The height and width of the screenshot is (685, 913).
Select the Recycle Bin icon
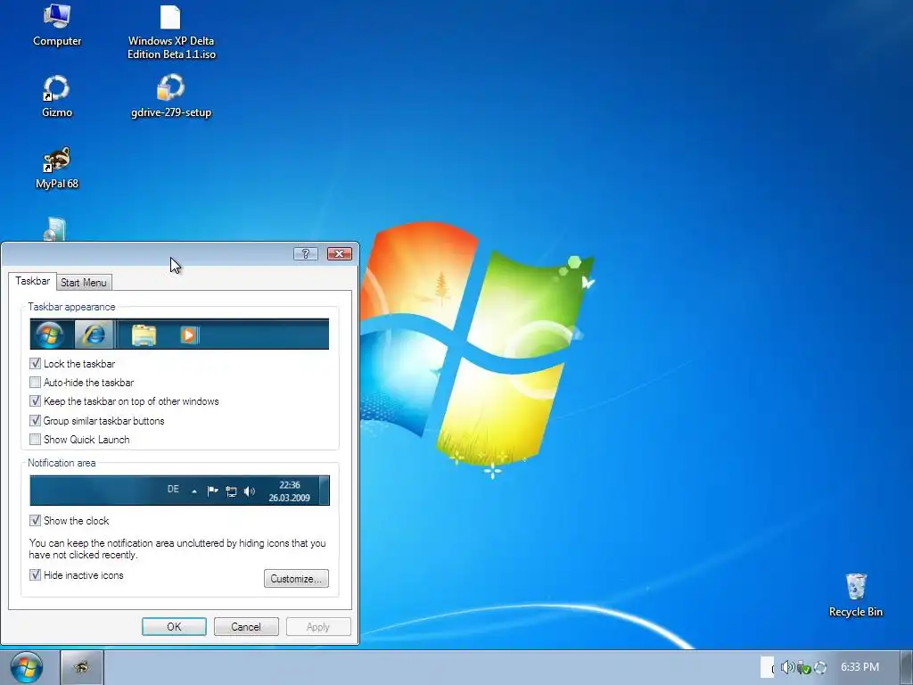[x=856, y=595]
